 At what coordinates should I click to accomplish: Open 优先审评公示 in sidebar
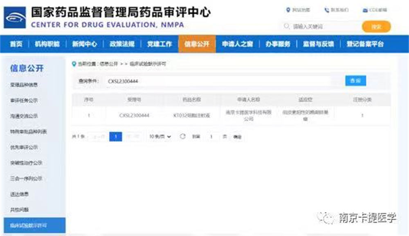pyautogui.click(x=24, y=147)
